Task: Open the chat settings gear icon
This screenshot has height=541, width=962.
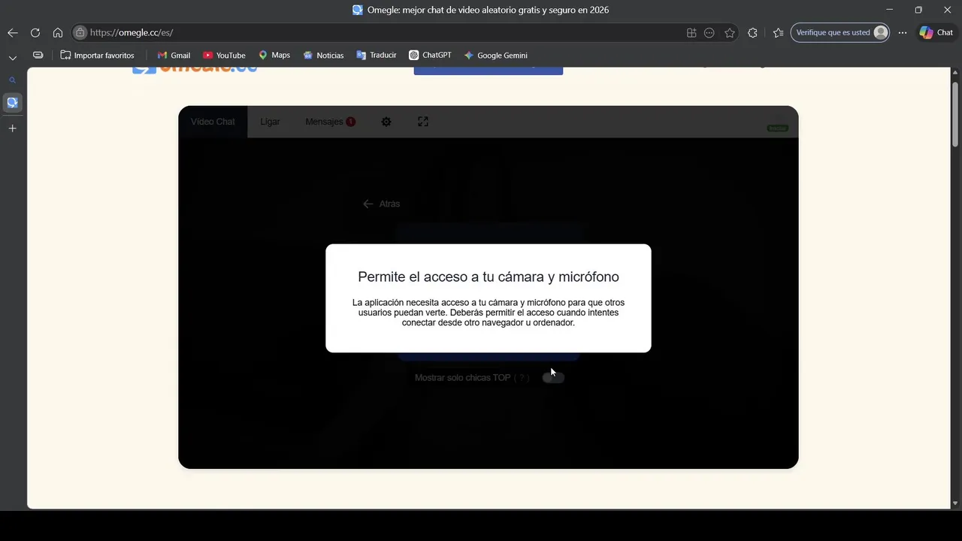Action: (386, 122)
